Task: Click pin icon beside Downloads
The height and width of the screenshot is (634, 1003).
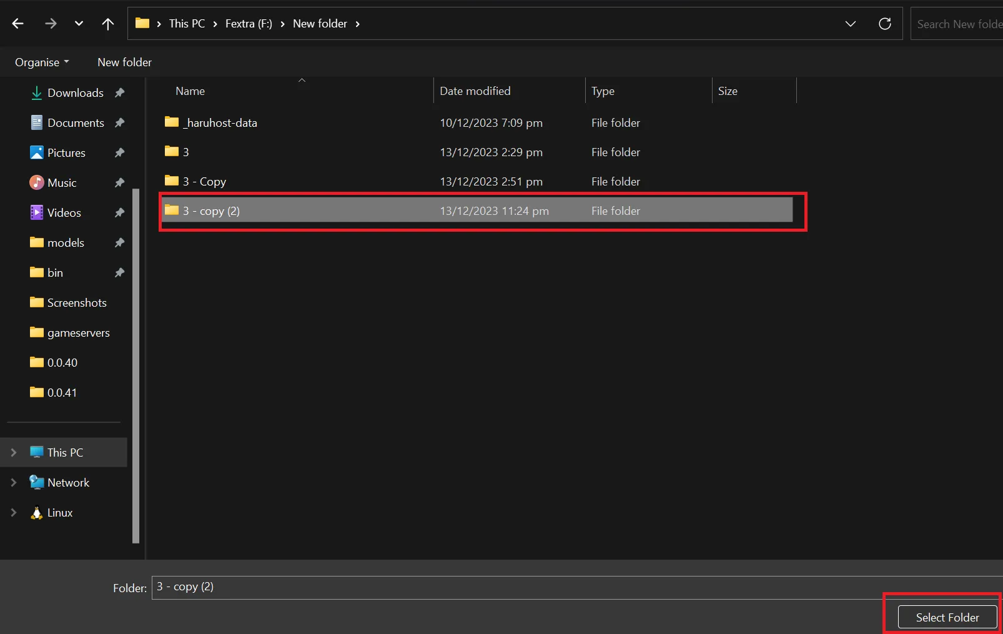Action: pyautogui.click(x=119, y=93)
